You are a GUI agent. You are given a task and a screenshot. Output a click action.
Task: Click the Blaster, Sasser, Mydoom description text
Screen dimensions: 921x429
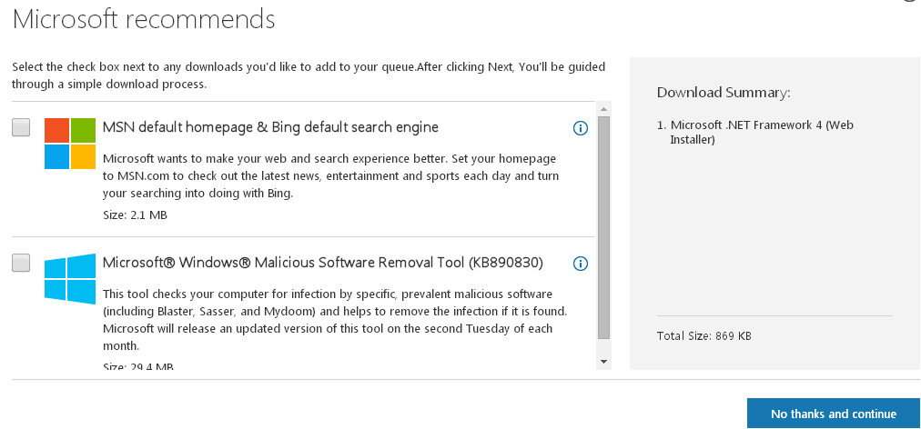[x=335, y=320]
